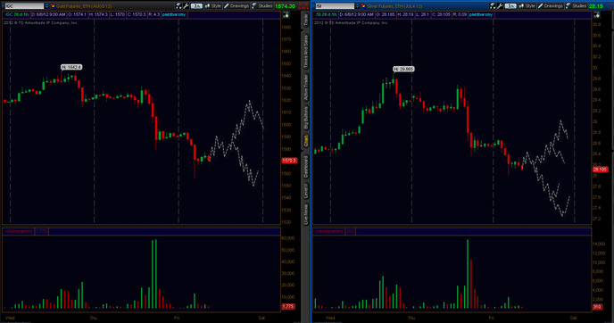Click the colored symbol link icon beside /SI
This screenshot has width=614, height=323.
pos(363,6)
